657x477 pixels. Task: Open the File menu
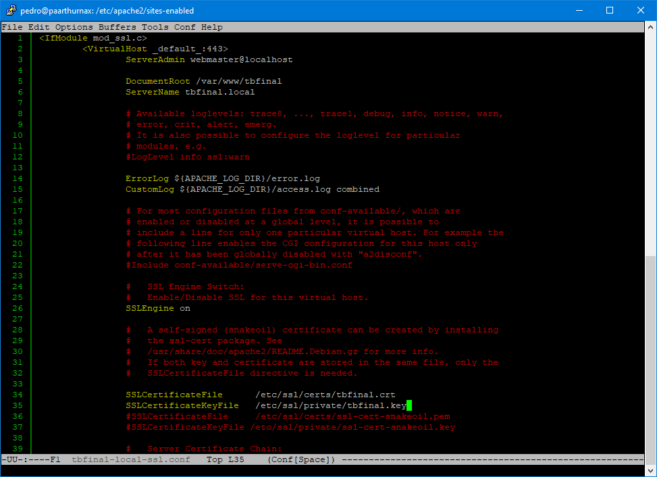pos(11,26)
